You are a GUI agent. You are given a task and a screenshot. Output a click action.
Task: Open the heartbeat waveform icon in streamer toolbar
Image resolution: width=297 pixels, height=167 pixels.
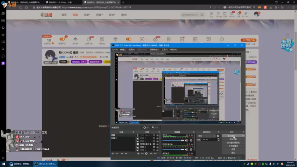75,40
